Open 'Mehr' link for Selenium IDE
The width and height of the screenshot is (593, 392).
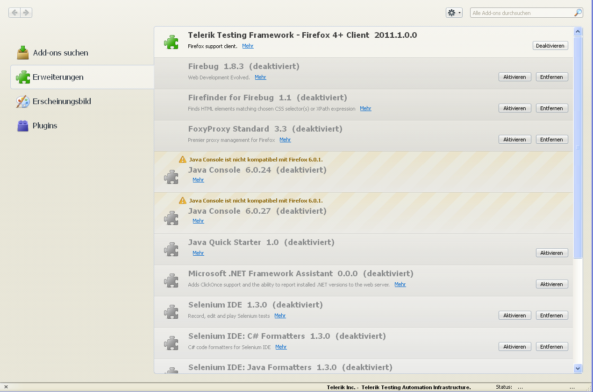pos(280,316)
